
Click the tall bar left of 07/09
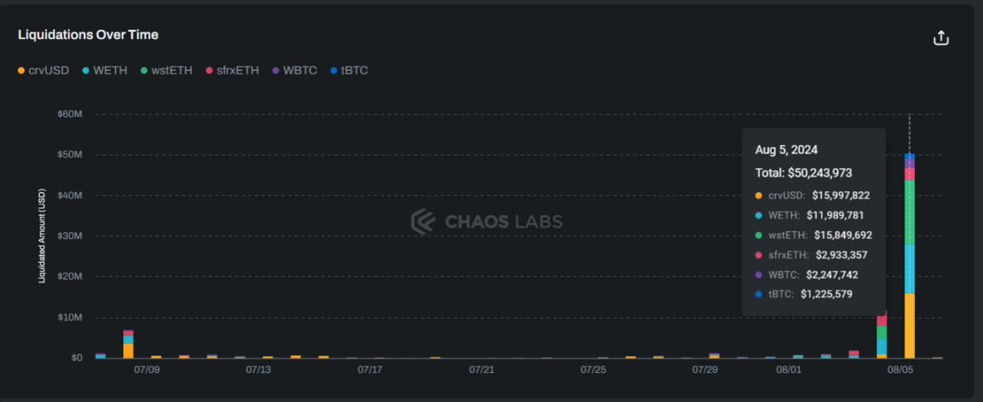tap(128, 345)
